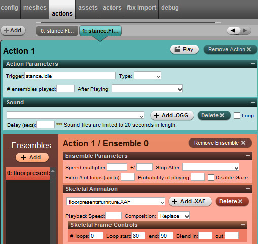Play Action 1 with the clapperboard button
This screenshot has width=258, height=244.
coord(185,49)
